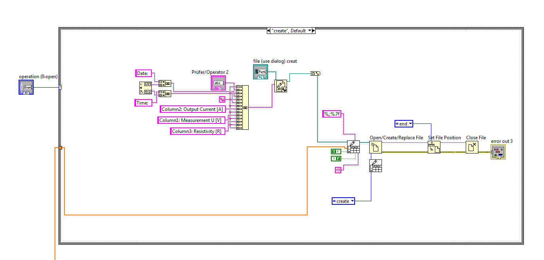Viewport: 544px width, 260px height.
Task: Click the spreadsheet write node wired to format string
Action: [x=353, y=147]
